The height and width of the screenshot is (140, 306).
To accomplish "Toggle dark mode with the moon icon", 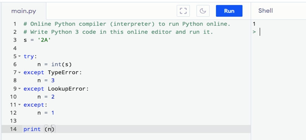I will point(203,11).
